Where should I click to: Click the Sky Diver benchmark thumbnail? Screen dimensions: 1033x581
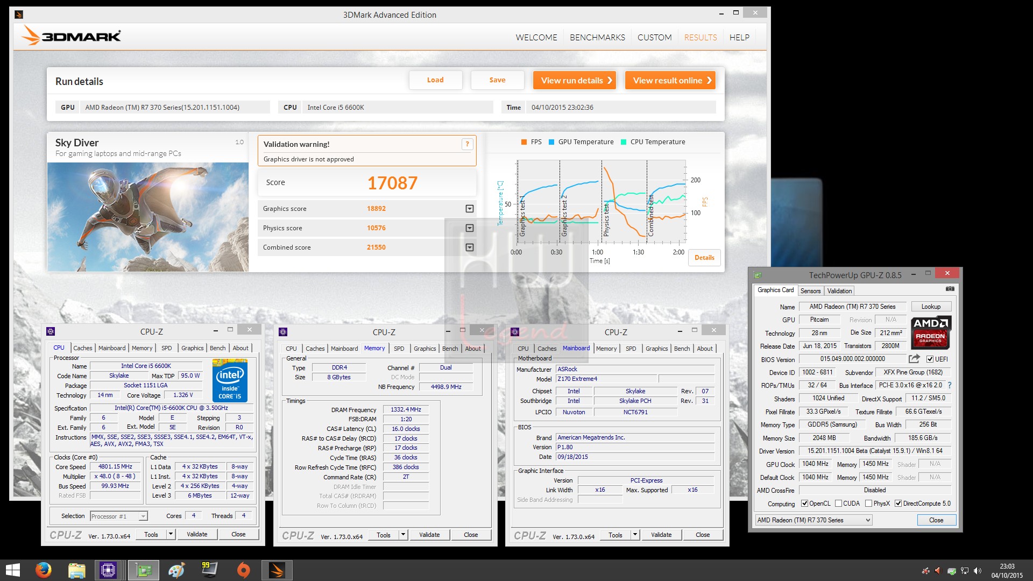(148, 217)
